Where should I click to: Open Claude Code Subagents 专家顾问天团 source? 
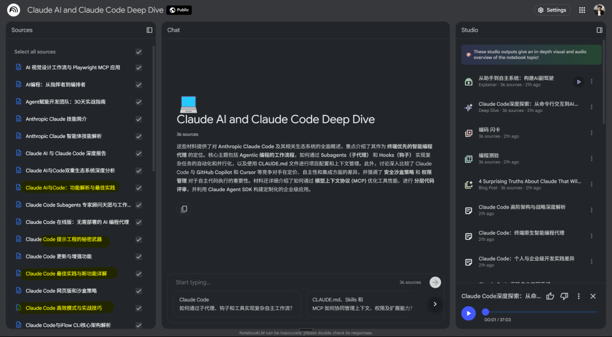pyautogui.click(x=78, y=205)
